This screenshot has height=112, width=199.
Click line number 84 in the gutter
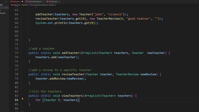pyautogui.click(x=16, y=100)
